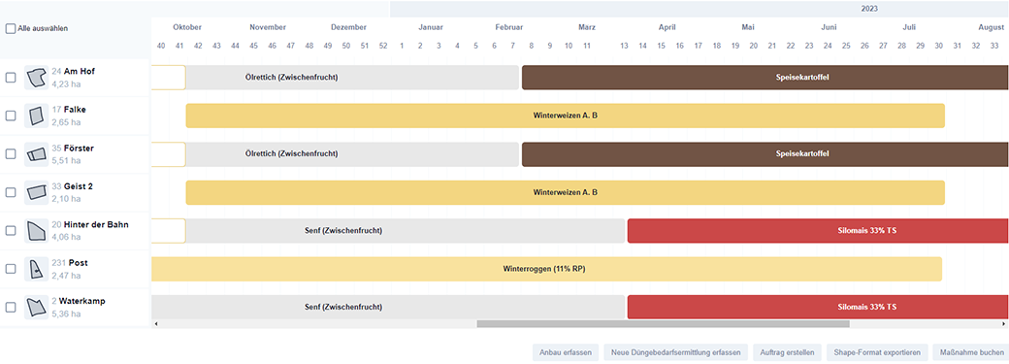Image resolution: width=1009 pixels, height=364 pixels.
Task: Click the Förster field shape icon
Action: [x=36, y=154]
